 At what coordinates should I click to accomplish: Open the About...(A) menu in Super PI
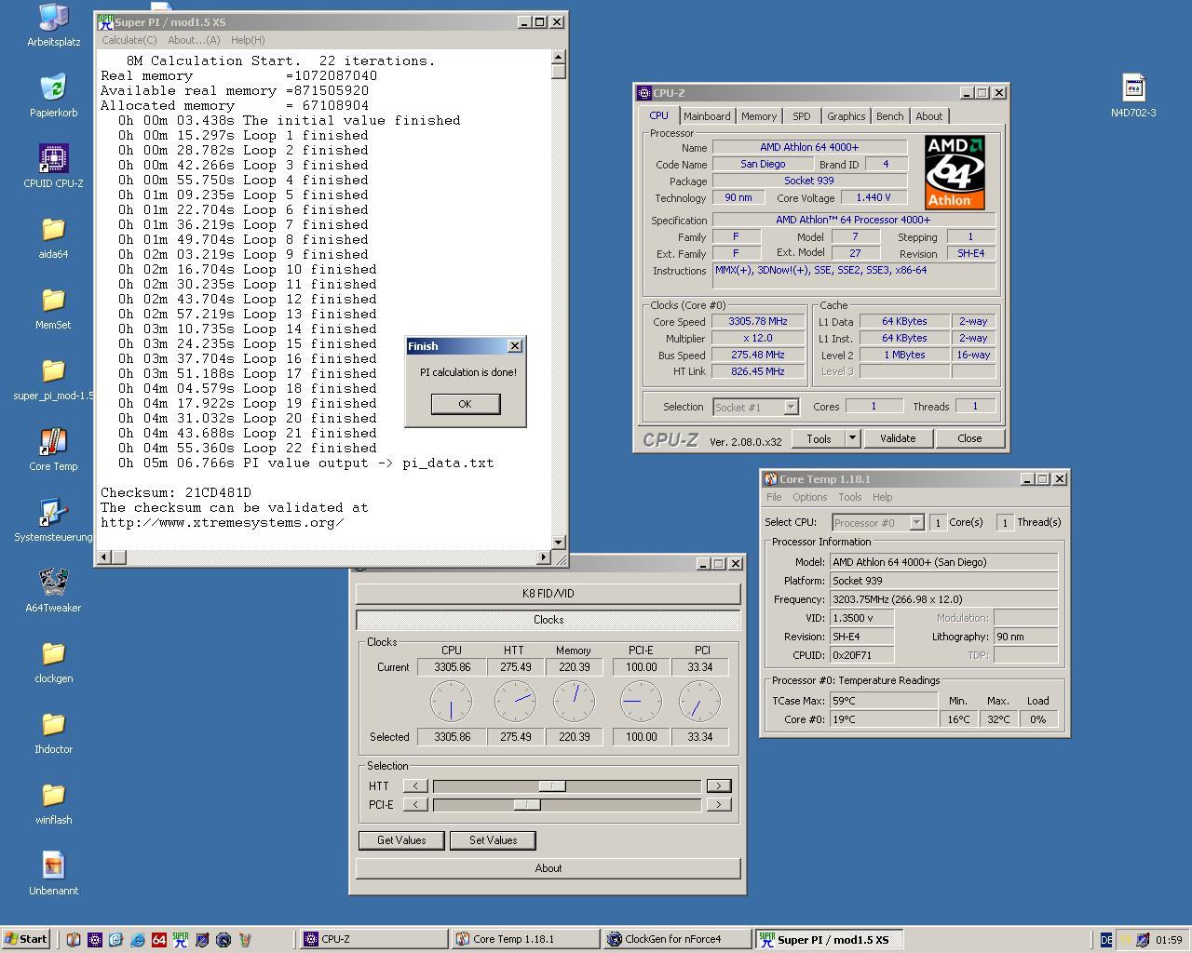[194, 40]
